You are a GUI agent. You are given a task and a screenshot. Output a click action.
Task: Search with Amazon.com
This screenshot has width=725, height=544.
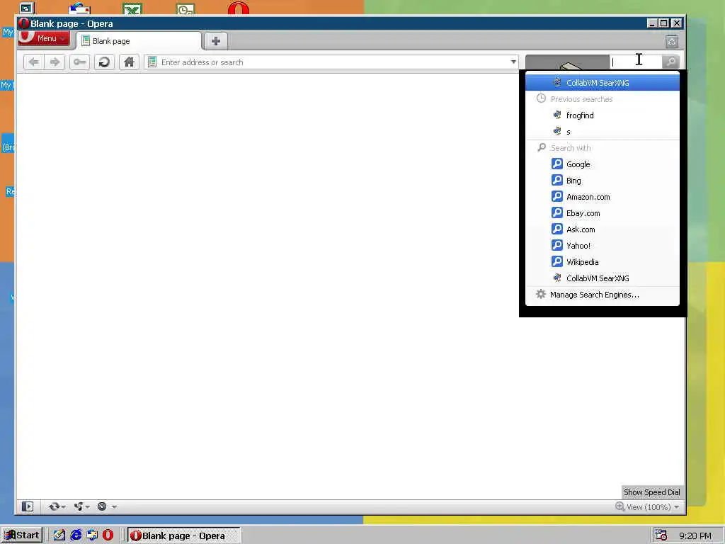pyautogui.click(x=603, y=197)
